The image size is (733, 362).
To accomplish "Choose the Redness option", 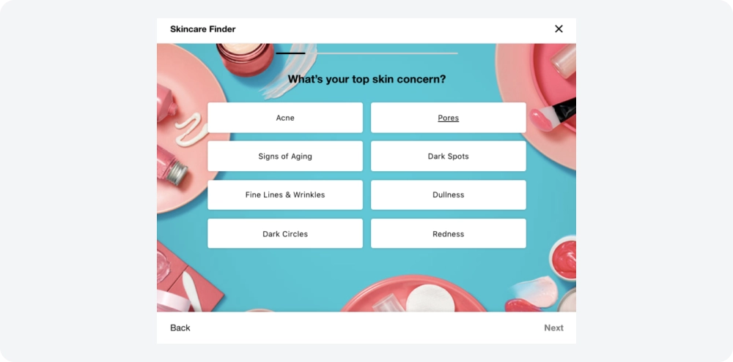I will pyautogui.click(x=449, y=234).
